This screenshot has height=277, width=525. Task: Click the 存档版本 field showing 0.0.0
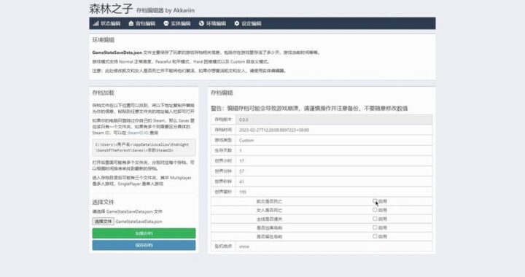(x=334, y=120)
